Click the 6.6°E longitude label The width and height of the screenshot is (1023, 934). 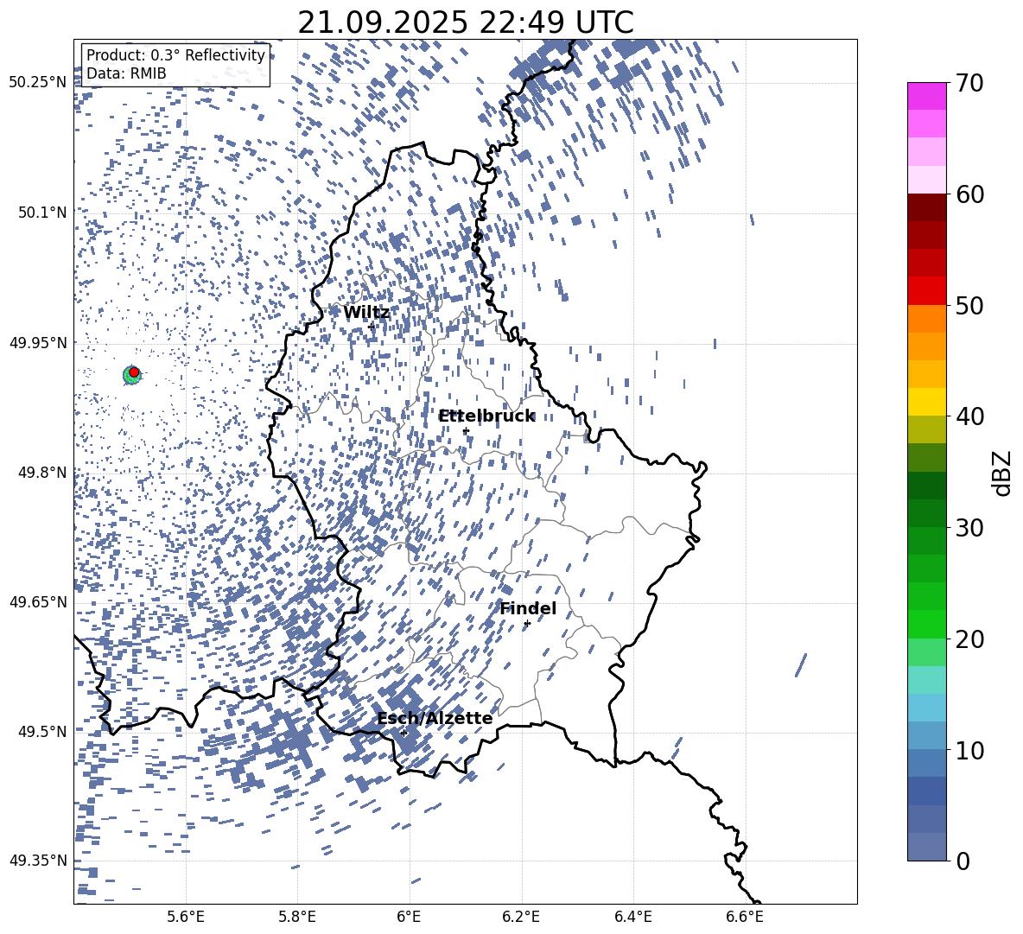click(745, 917)
